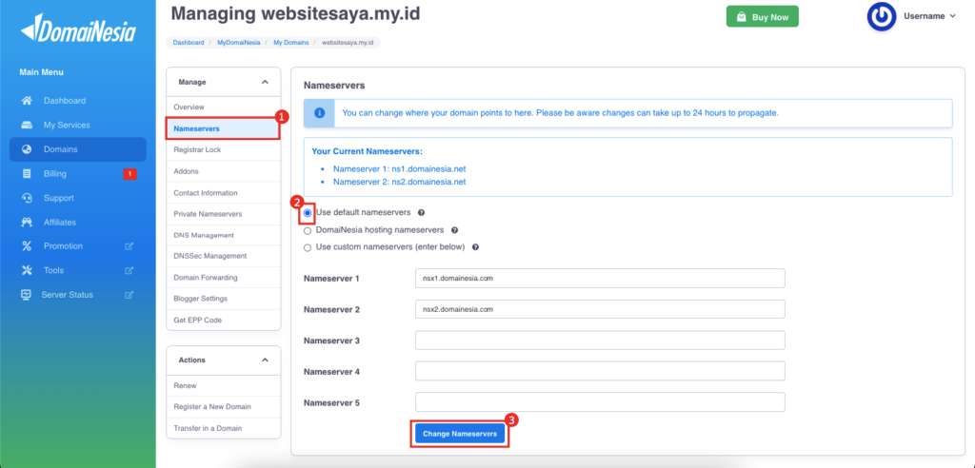This screenshot has width=975, height=468.
Task: Click Support label in sidebar
Action: pyautogui.click(x=58, y=198)
